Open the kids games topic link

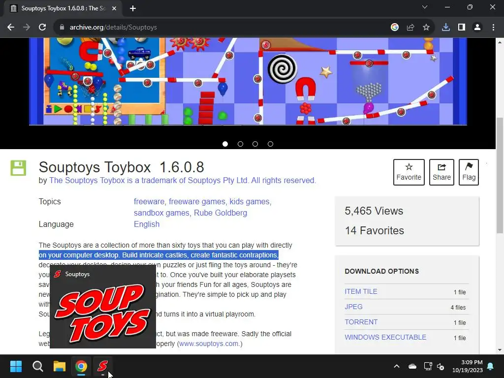point(250,201)
